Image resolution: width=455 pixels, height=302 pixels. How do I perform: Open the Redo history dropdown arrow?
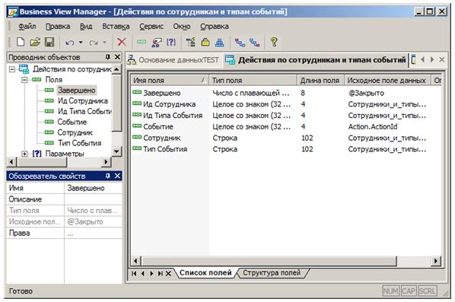pos(104,43)
